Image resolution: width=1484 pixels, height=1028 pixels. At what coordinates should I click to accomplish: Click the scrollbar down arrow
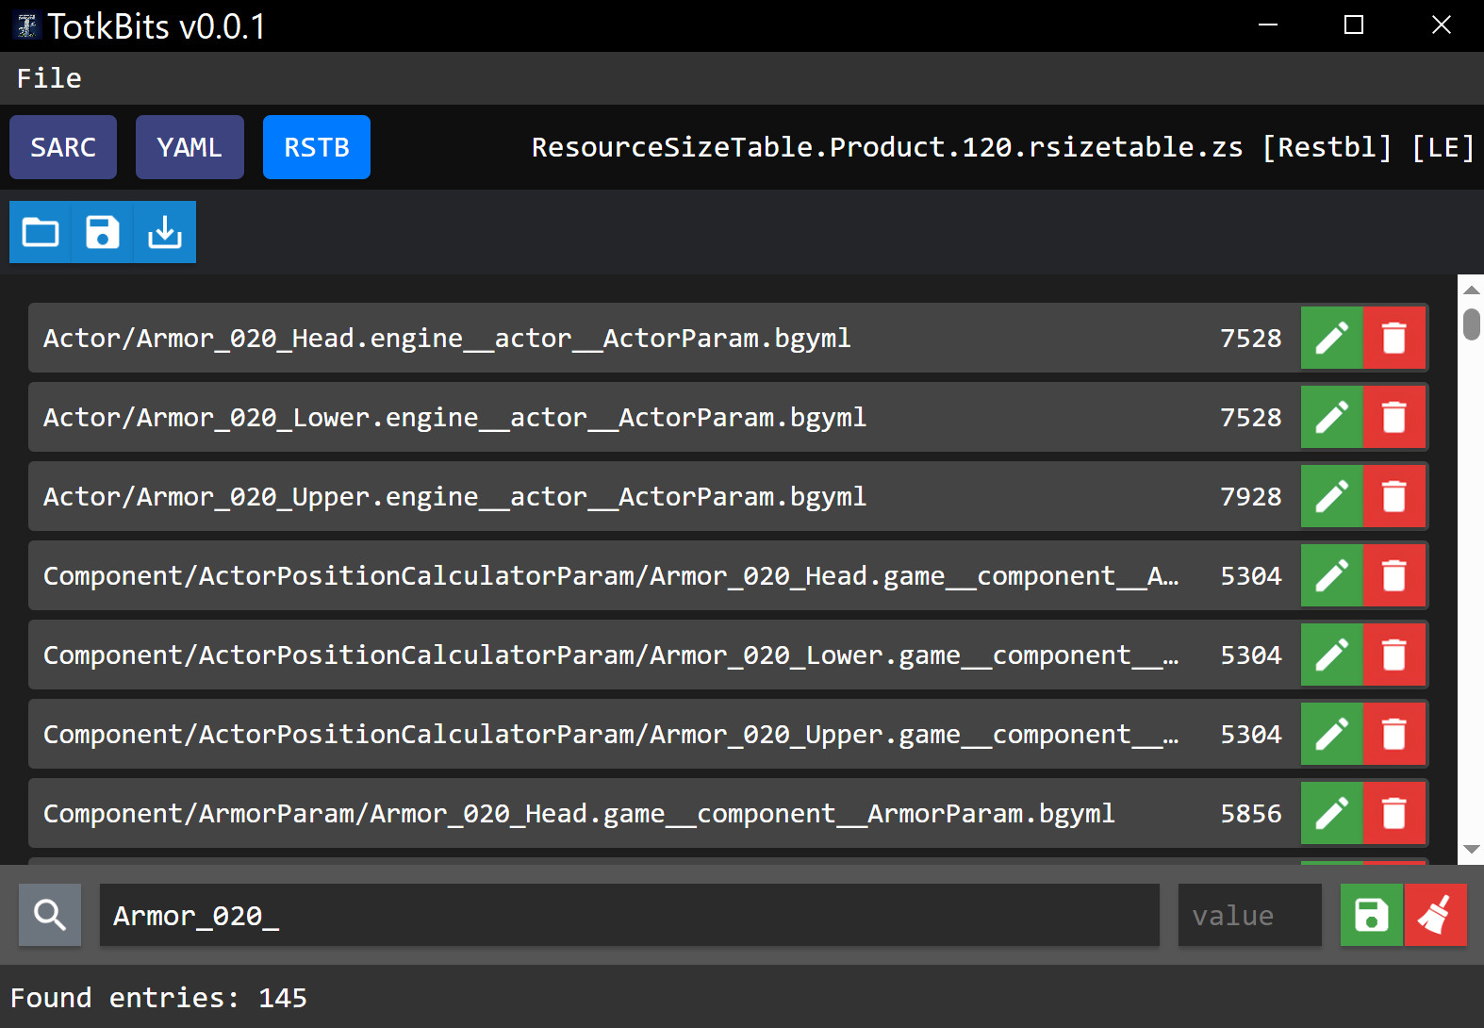point(1472,850)
